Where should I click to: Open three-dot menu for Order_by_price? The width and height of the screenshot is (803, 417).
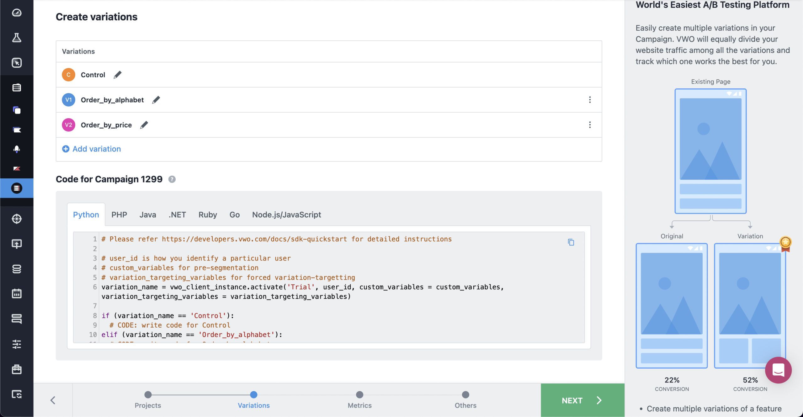tap(590, 125)
